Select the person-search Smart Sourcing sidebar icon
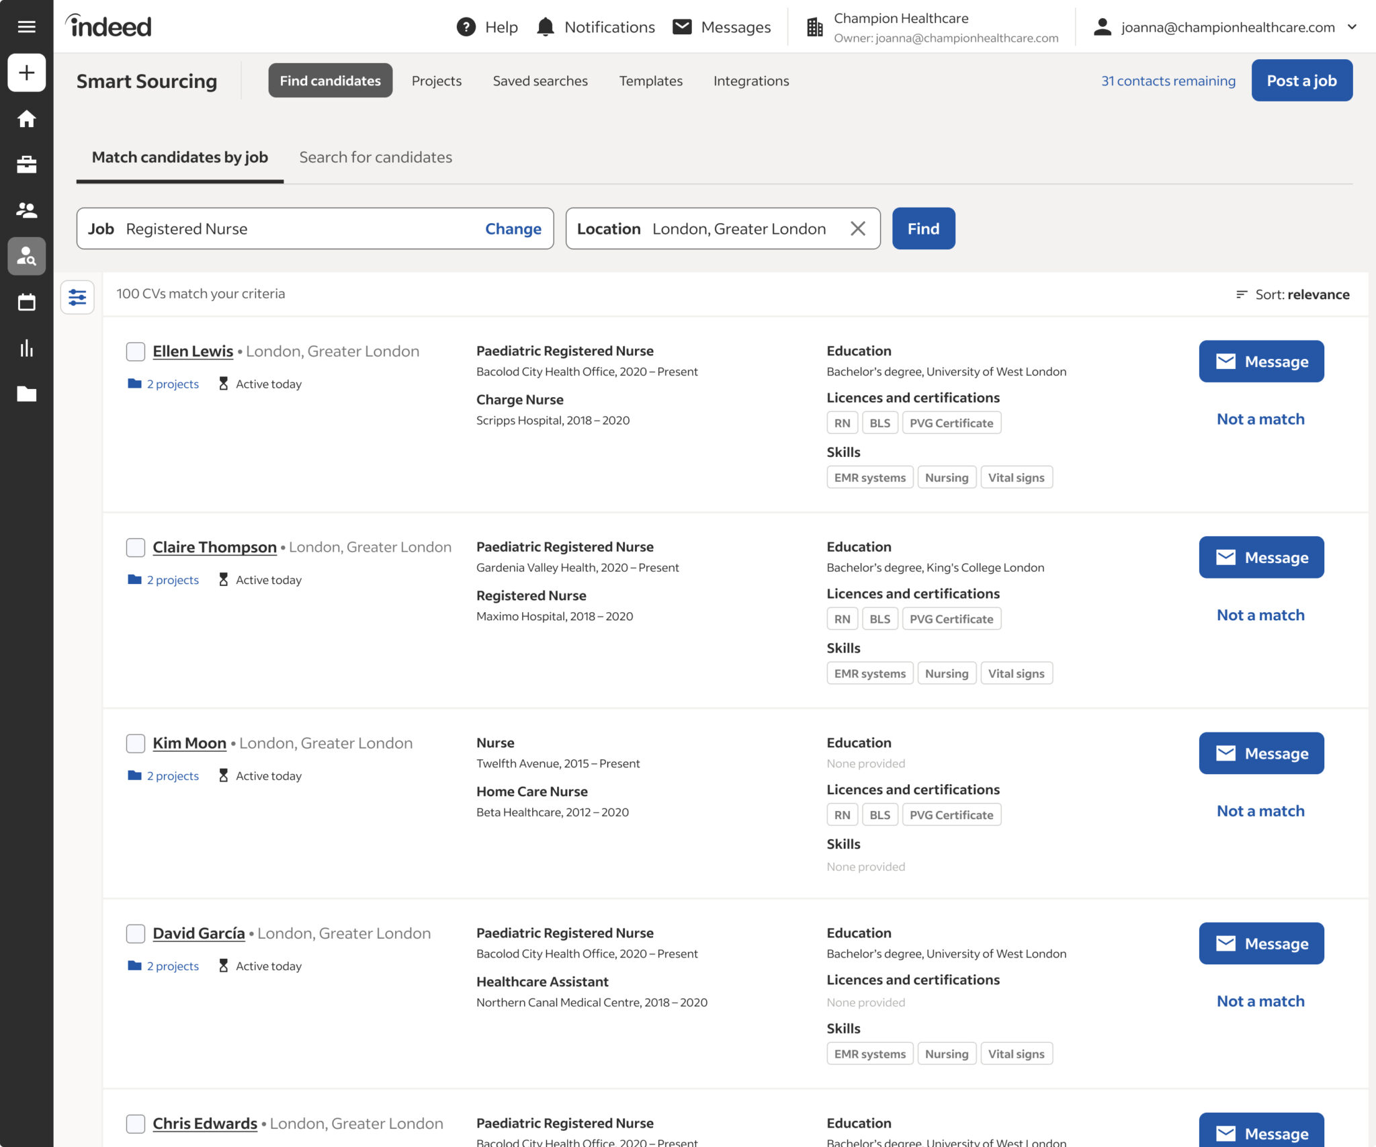Viewport: 1376px width, 1147px height. [x=27, y=256]
